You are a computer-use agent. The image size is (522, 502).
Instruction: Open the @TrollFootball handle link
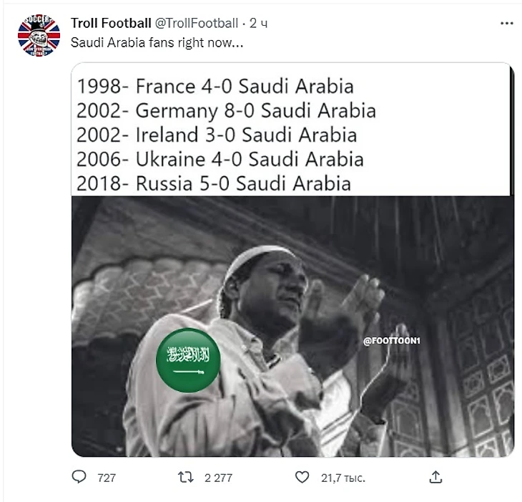(197, 23)
